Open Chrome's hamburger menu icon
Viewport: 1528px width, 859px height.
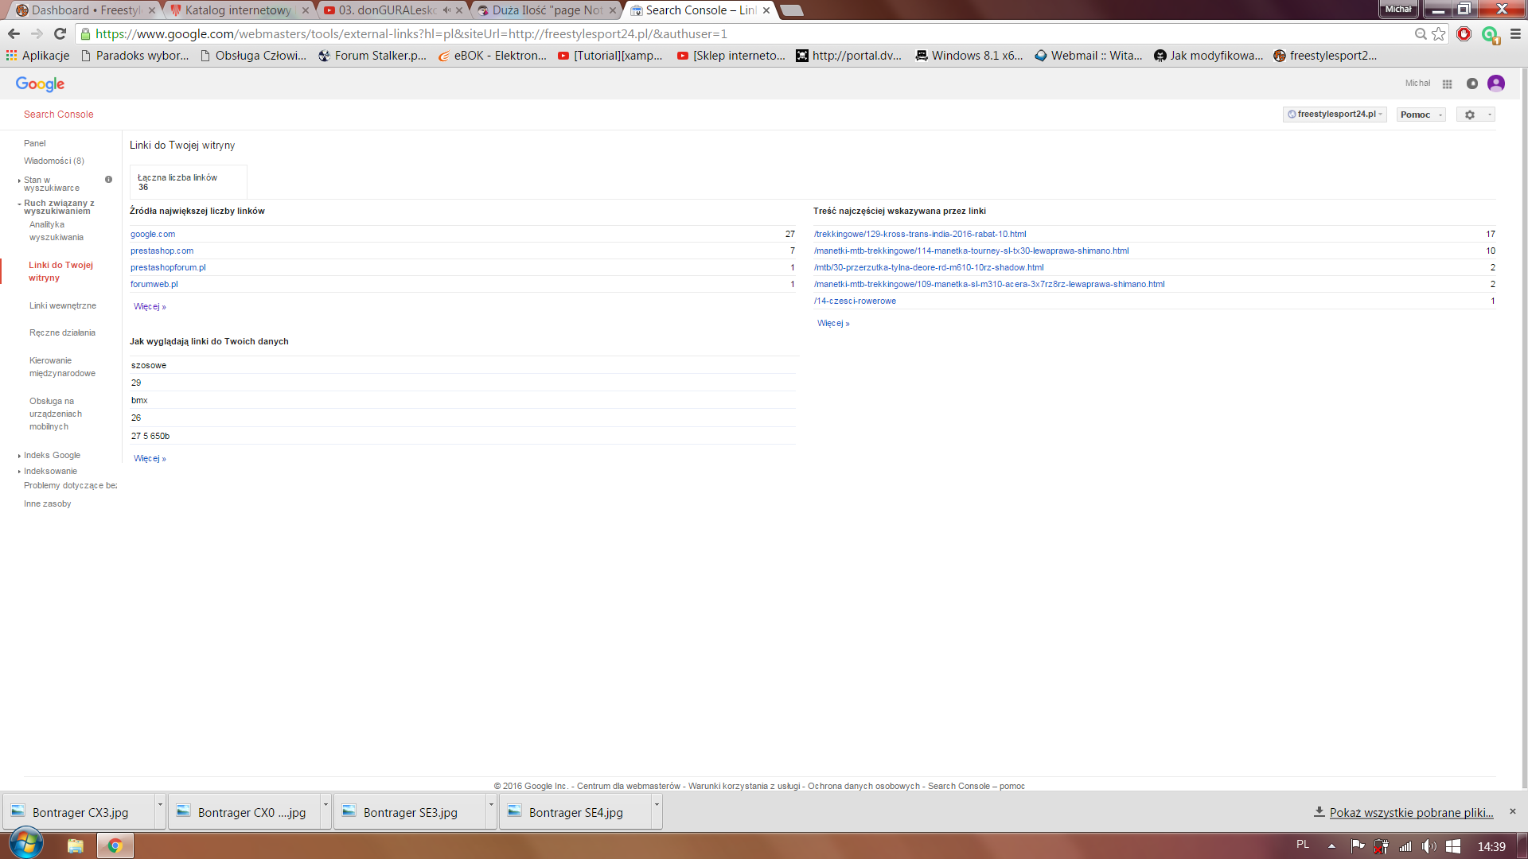click(1515, 33)
